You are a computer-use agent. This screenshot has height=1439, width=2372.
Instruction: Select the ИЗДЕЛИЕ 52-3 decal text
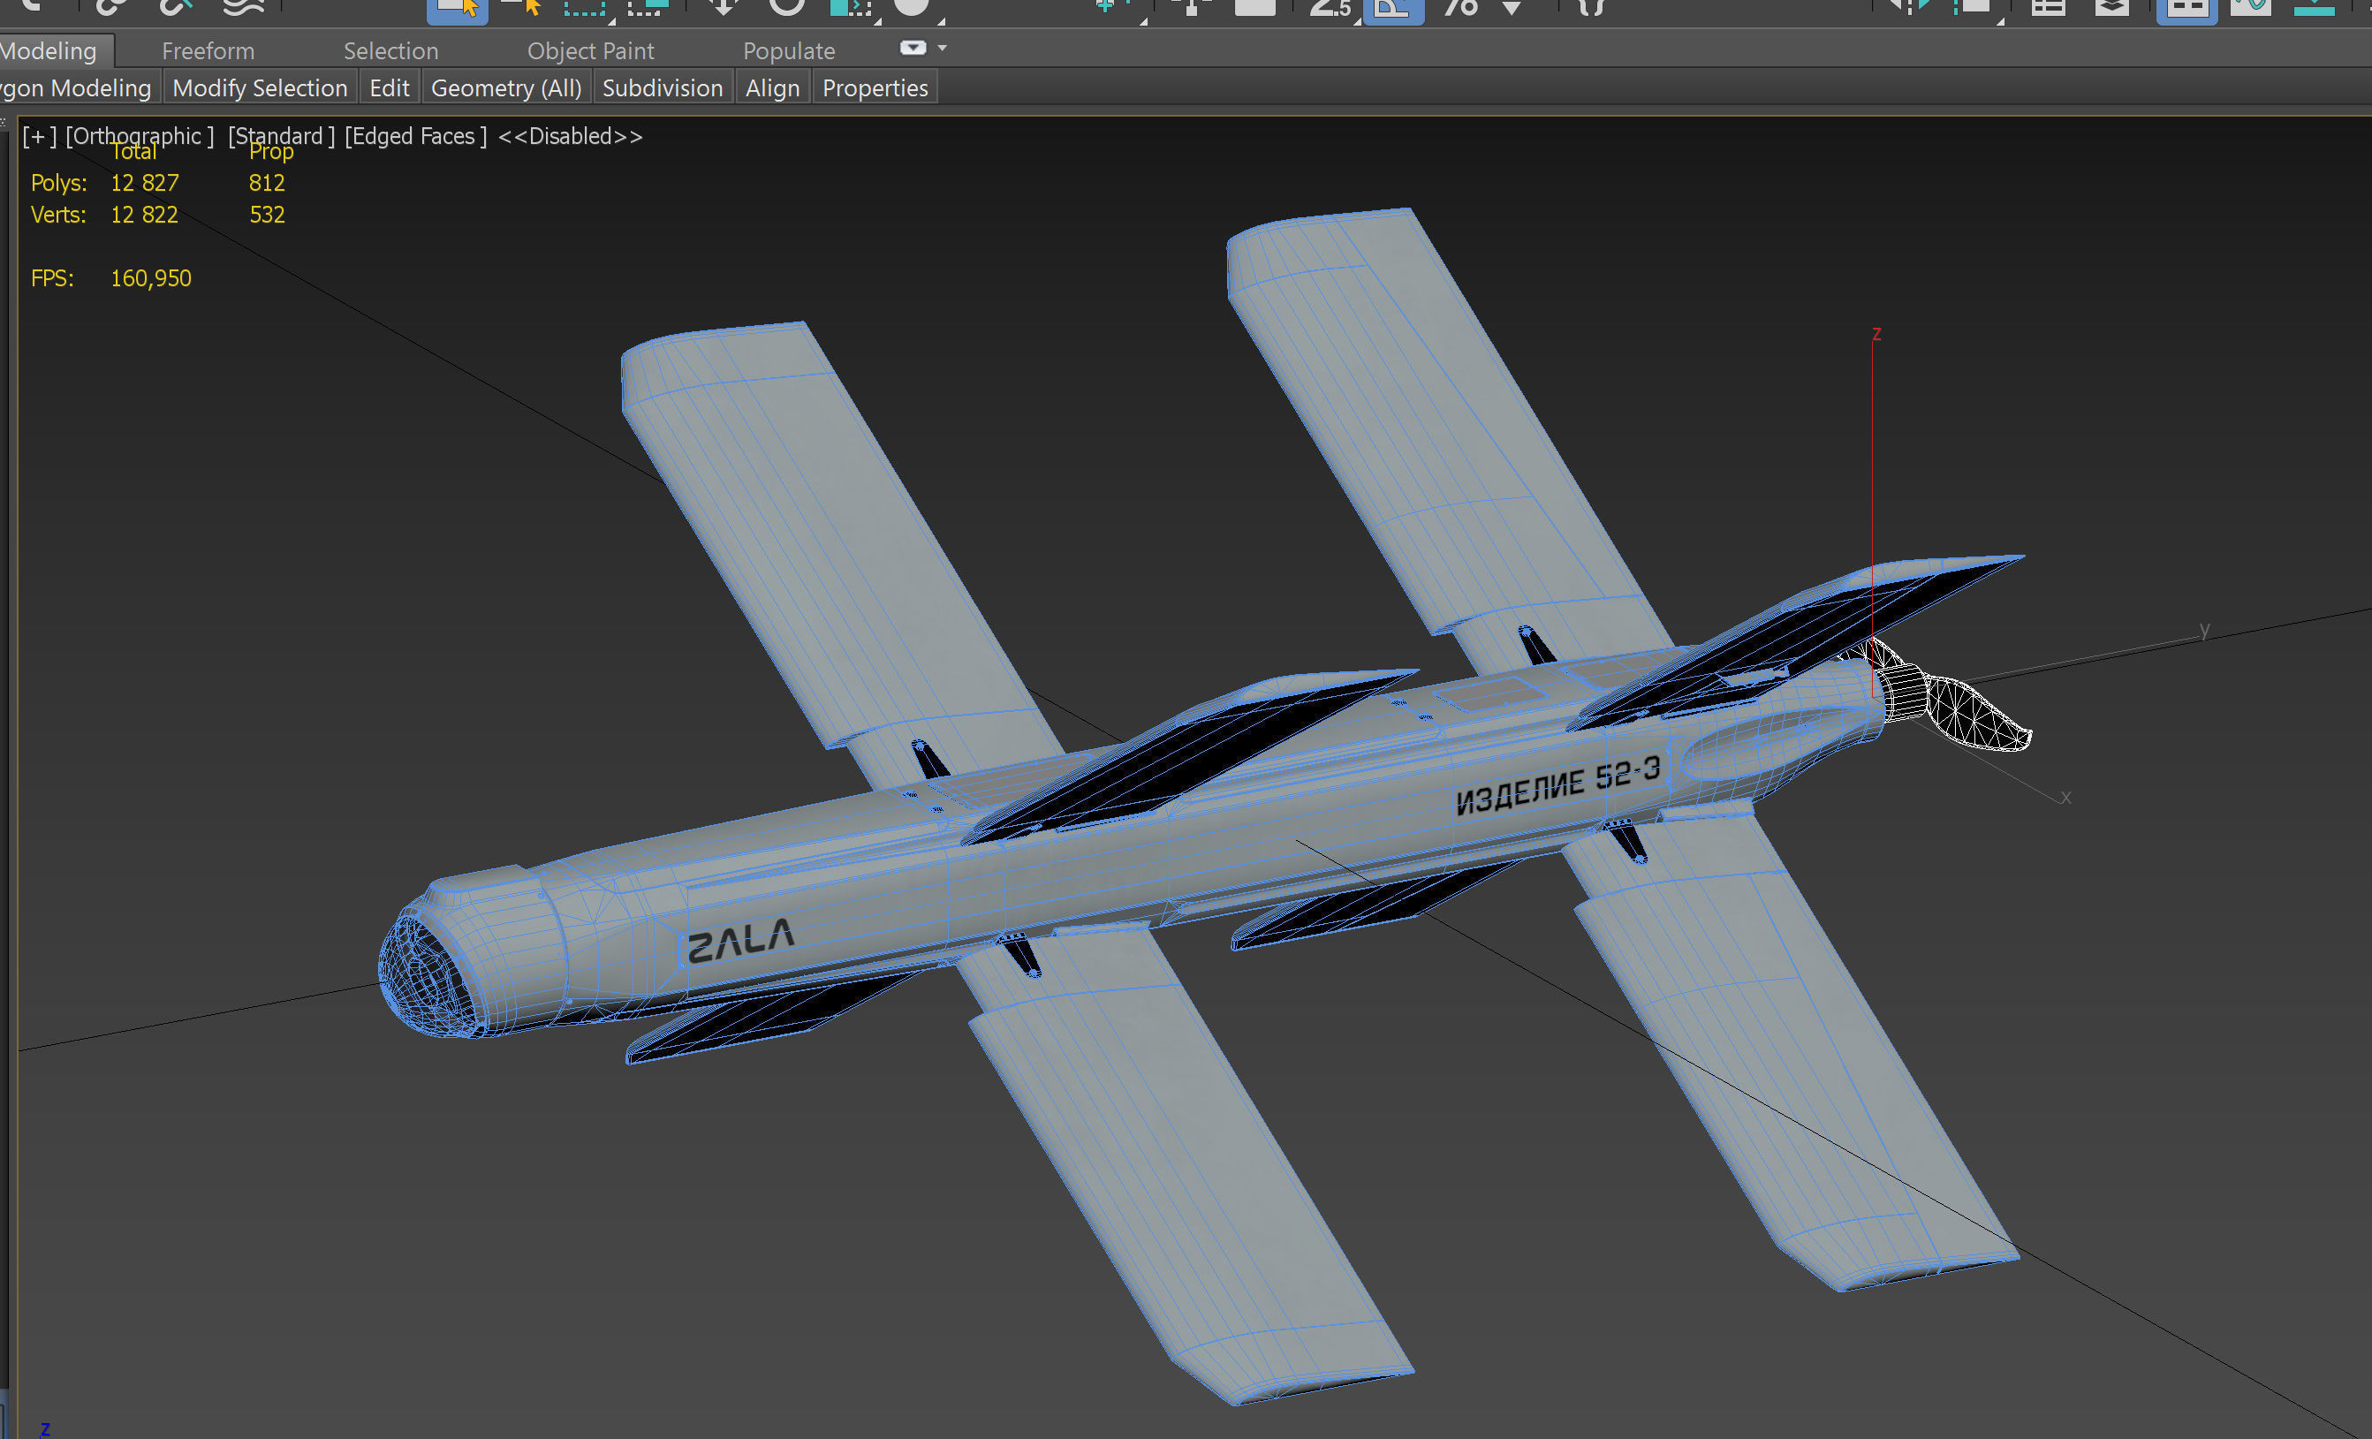click(x=1558, y=785)
